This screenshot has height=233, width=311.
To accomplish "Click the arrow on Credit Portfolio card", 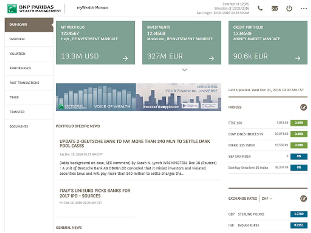I will point(298,59).
